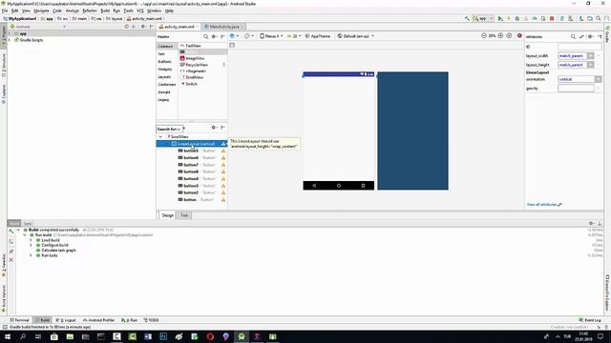
Task: Select the Design tab
Action: tap(168, 215)
